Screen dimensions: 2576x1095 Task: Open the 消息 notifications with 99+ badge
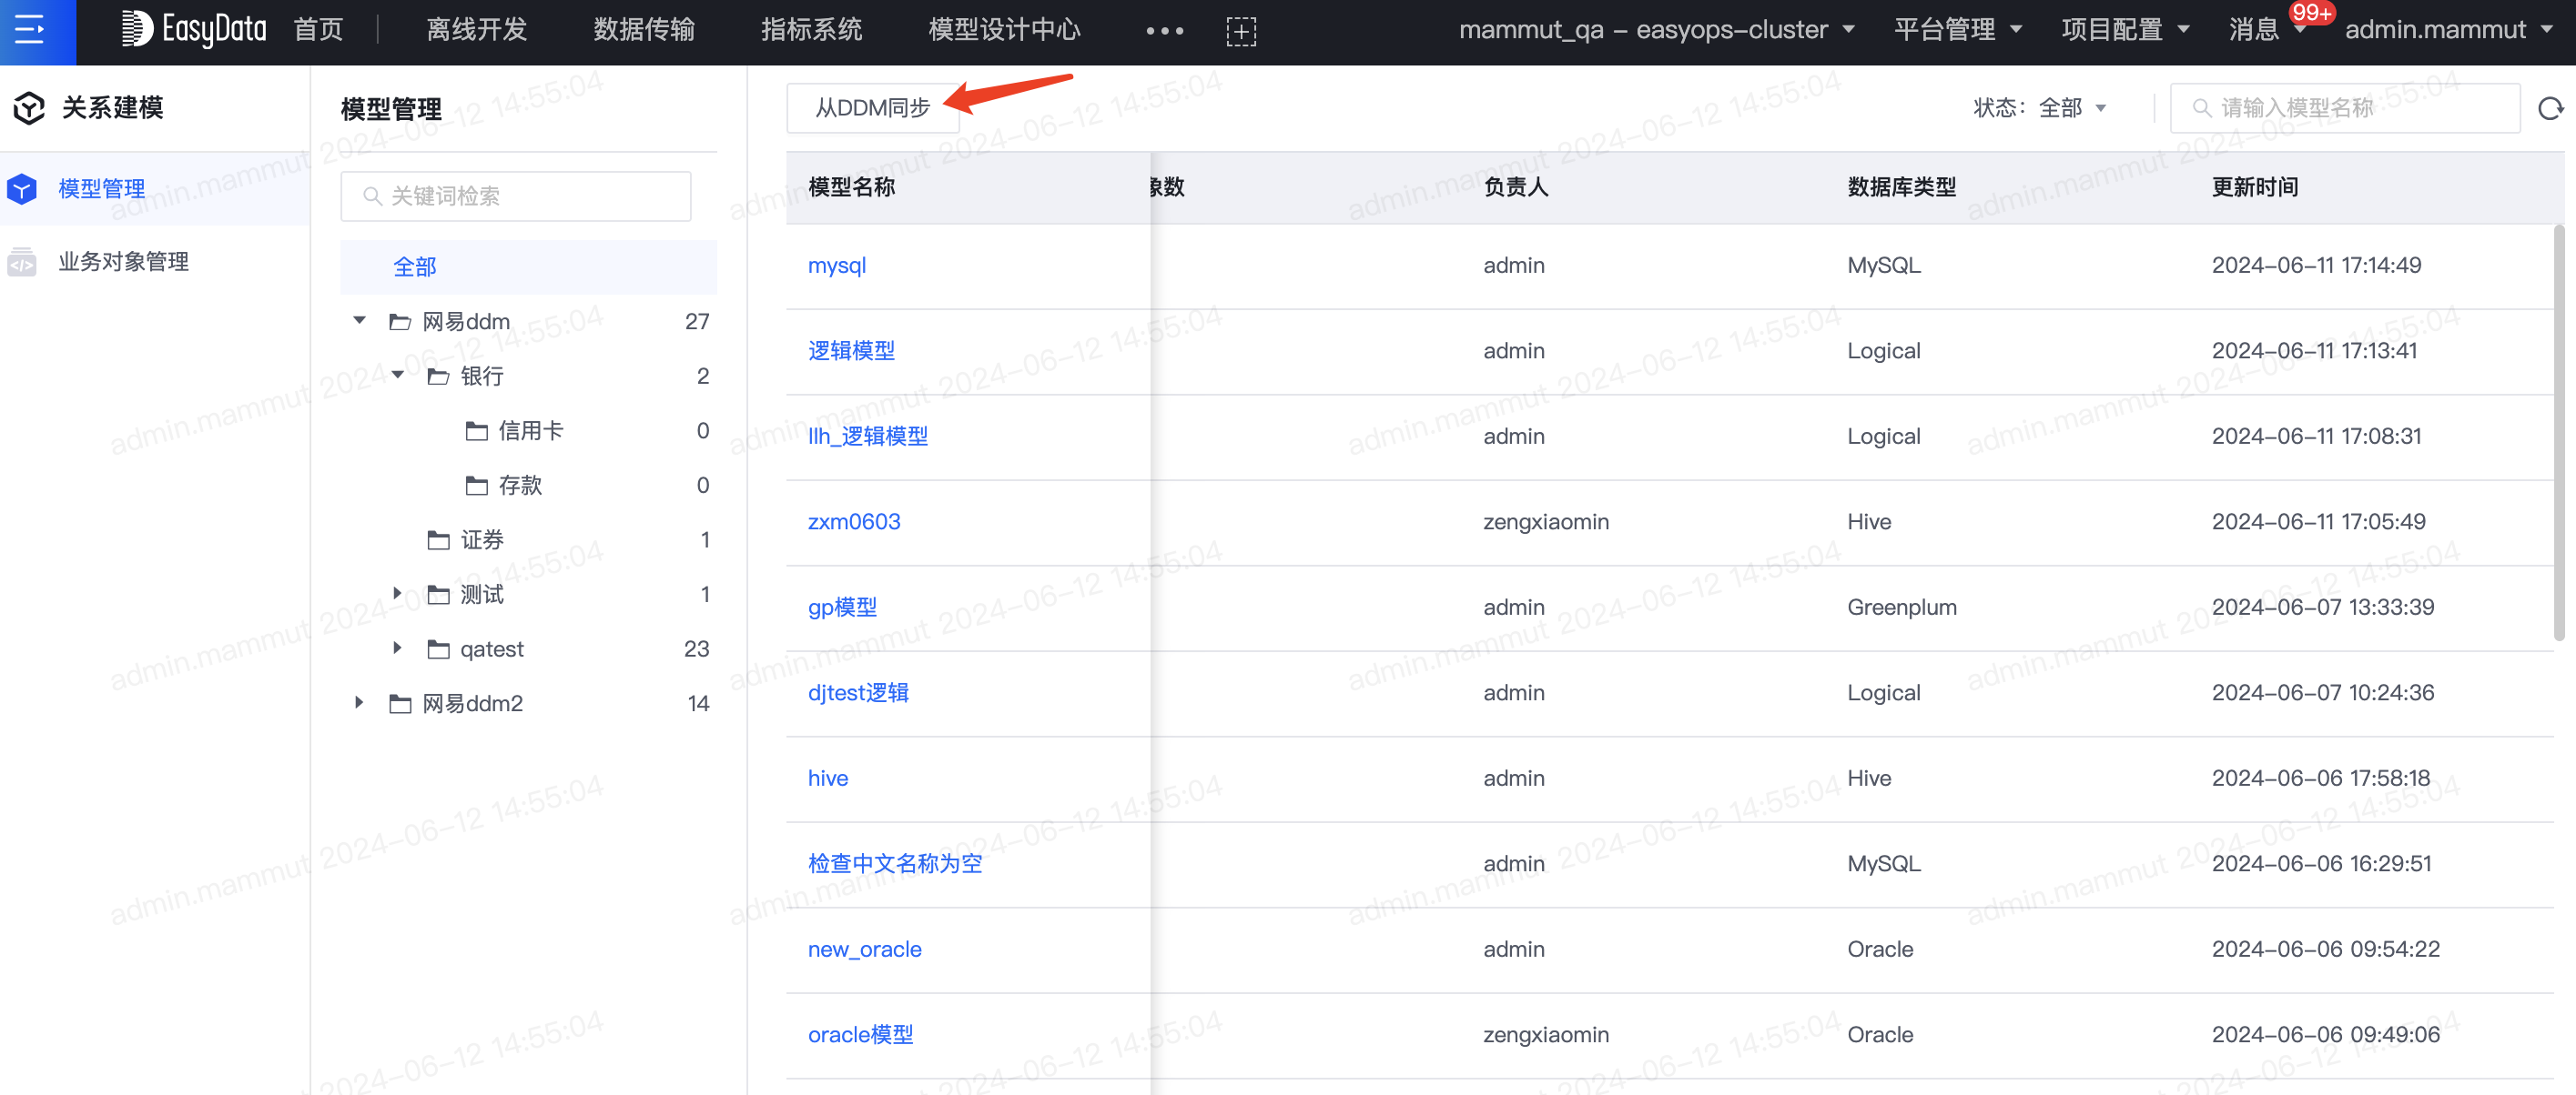[2255, 29]
